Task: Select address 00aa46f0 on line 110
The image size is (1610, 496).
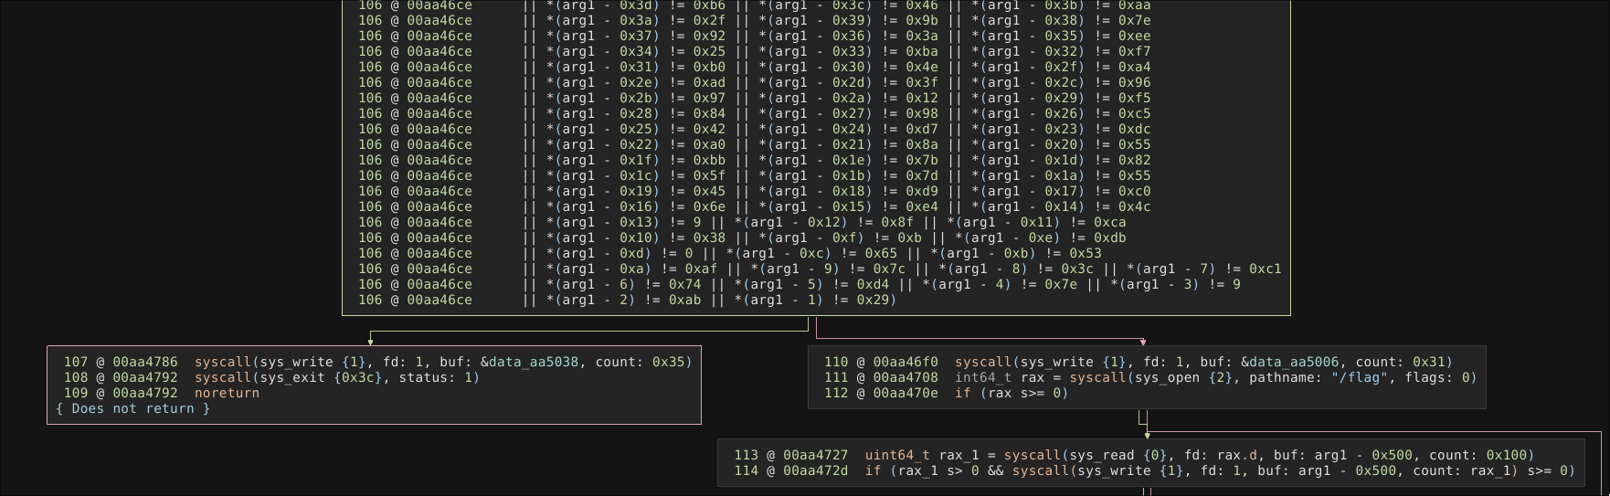Action: 906,362
